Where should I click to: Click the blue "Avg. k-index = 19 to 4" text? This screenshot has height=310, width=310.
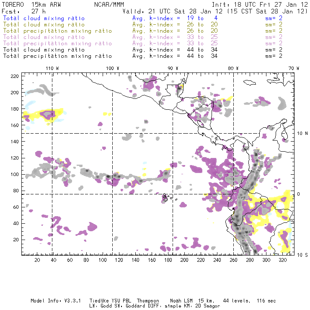[x=175, y=18]
